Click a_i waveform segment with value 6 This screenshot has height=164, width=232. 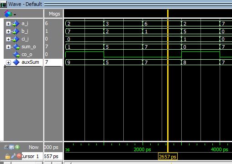click(x=162, y=24)
